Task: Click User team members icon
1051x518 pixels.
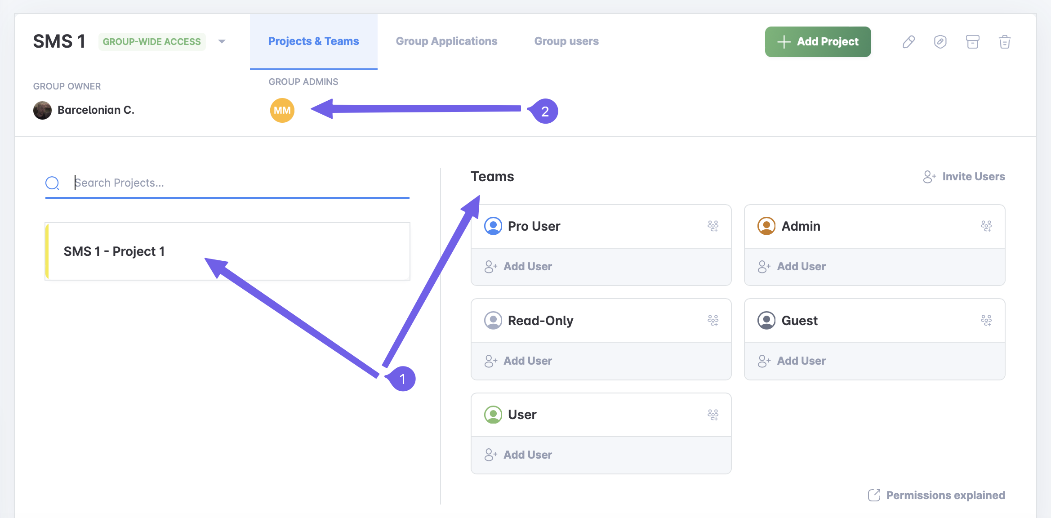Action: point(713,415)
